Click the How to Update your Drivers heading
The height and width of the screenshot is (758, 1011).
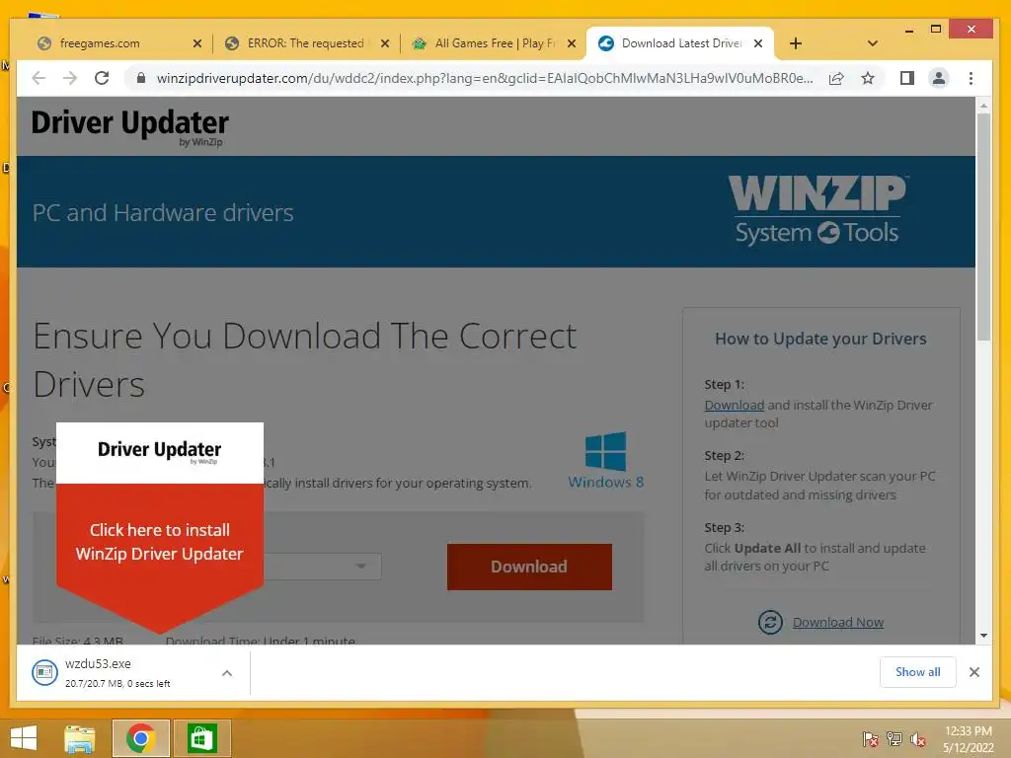pos(820,340)
